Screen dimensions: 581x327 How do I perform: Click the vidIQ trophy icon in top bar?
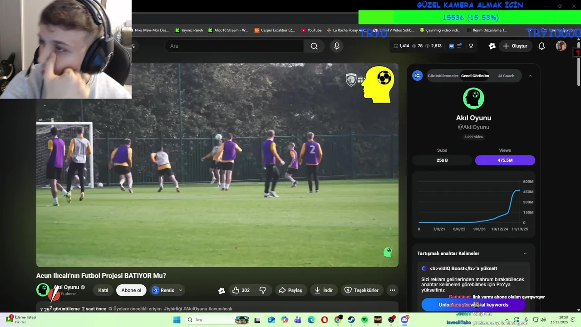click(471, 46)
